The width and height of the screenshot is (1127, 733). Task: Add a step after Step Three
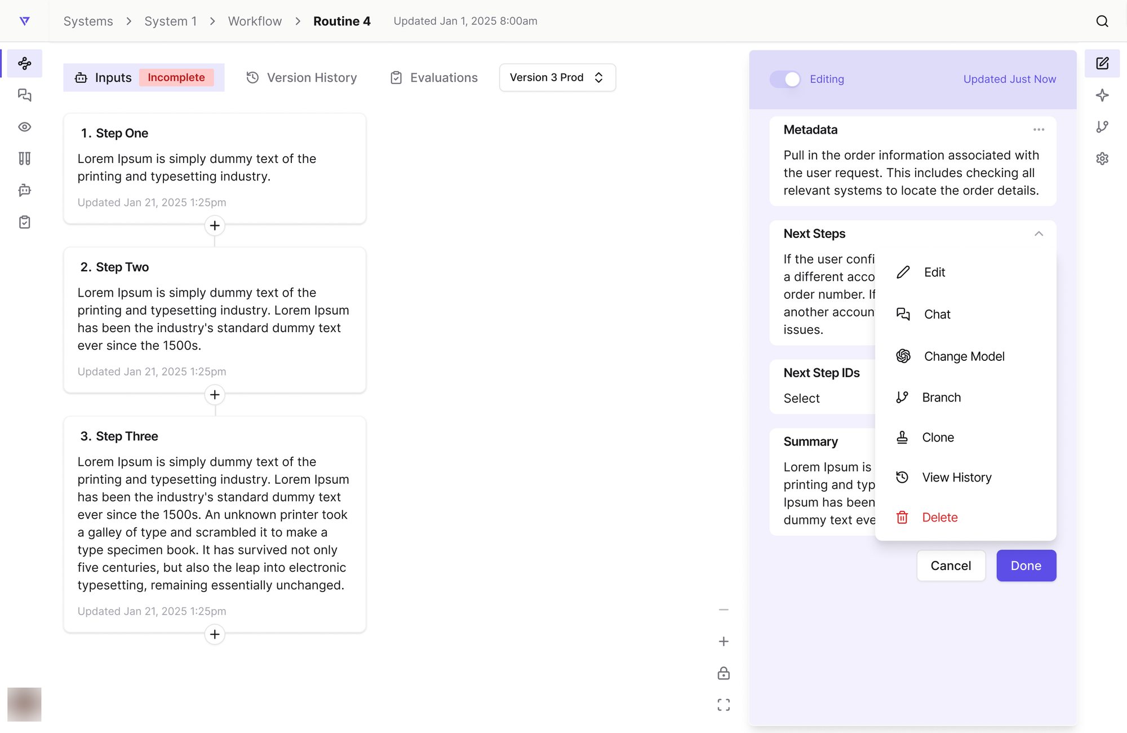[215, 634]
